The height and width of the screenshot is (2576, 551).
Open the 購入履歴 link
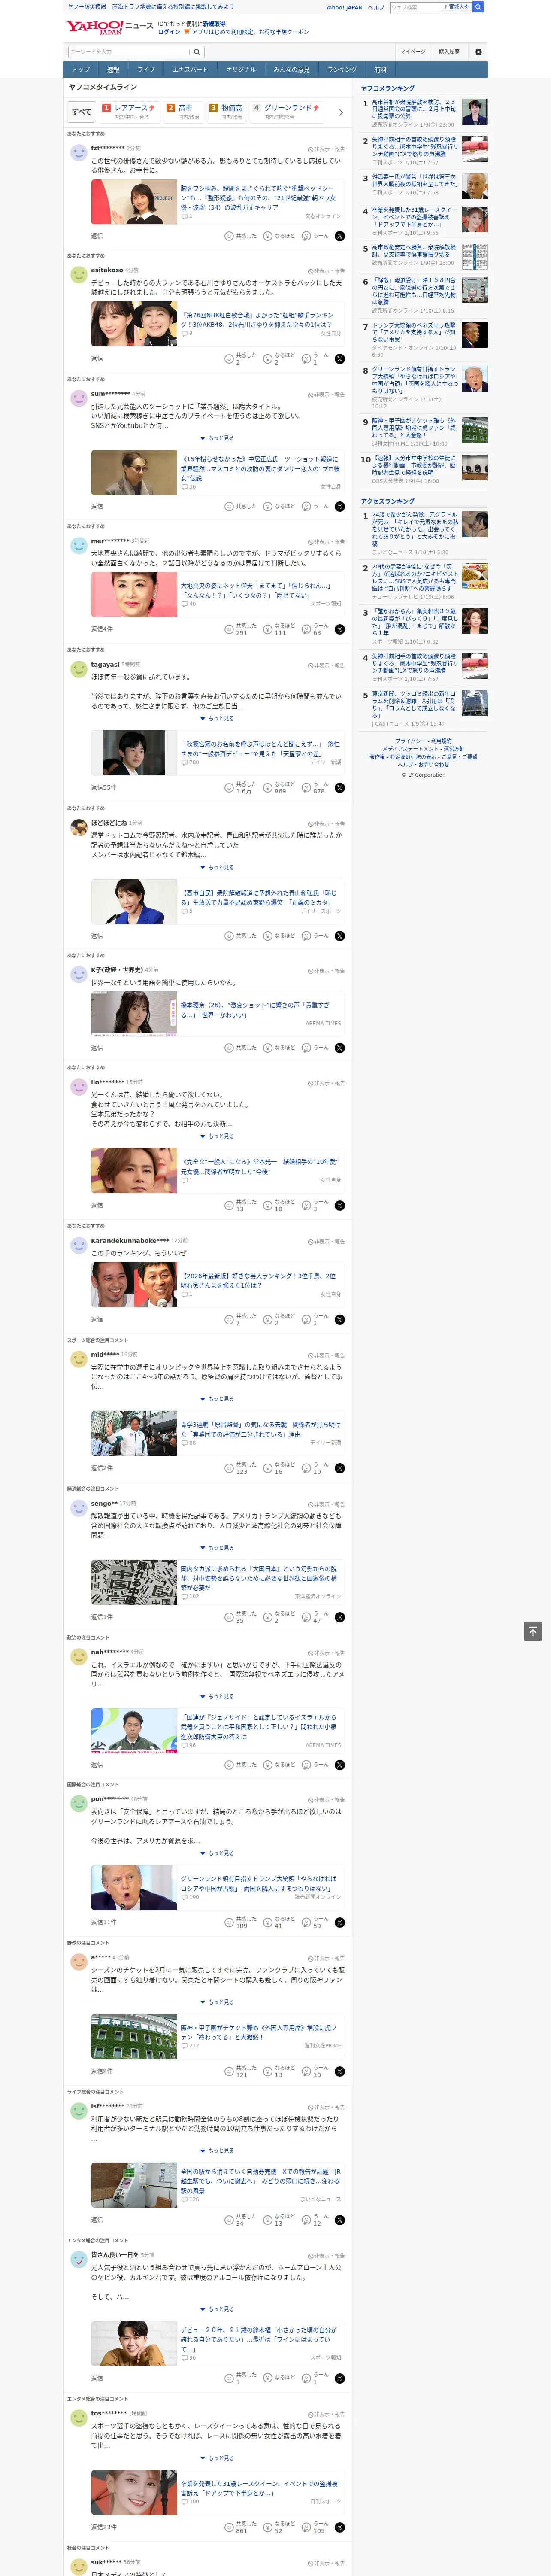click(449, 52)
